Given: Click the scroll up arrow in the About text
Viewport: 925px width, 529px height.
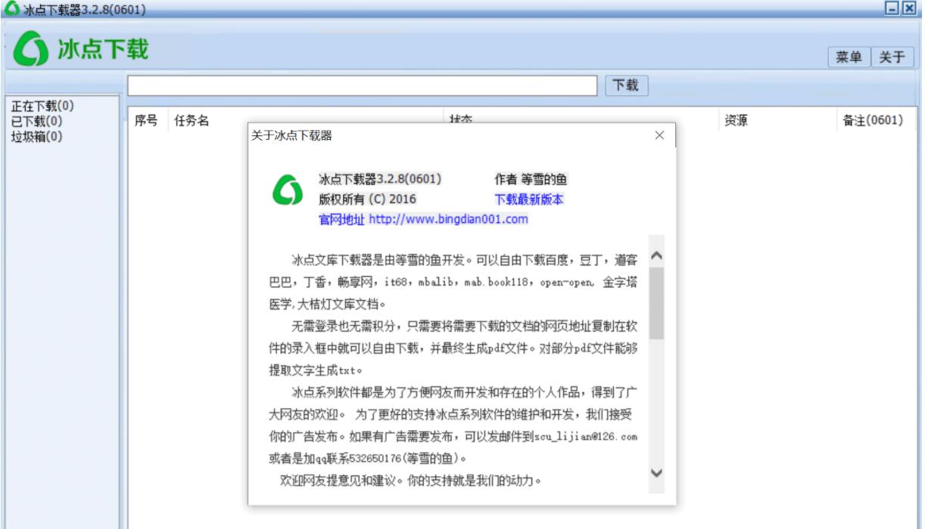Looking at the screenshot, I should pos(656,256).
